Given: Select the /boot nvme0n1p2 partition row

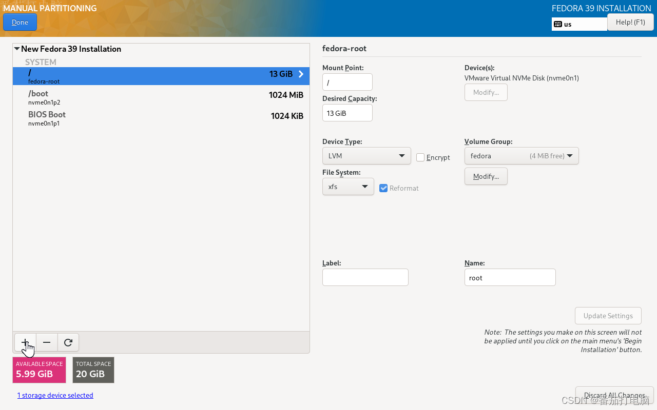Looking at the screenshot, I should click(x=161, y=97).
